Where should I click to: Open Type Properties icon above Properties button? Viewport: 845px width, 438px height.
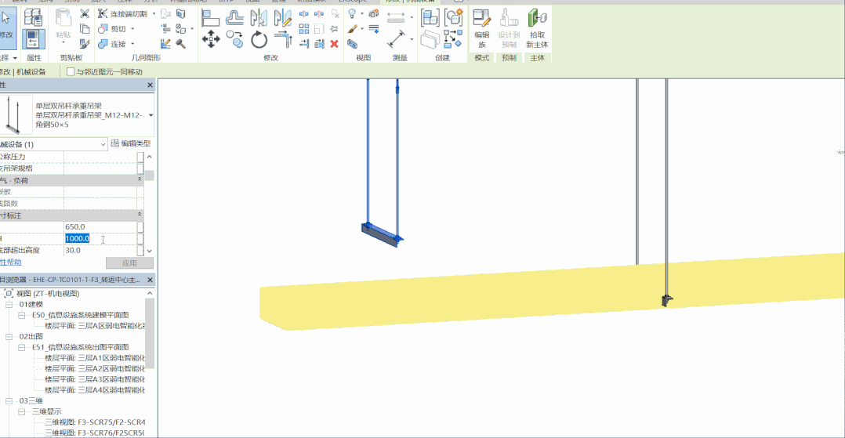34,18
